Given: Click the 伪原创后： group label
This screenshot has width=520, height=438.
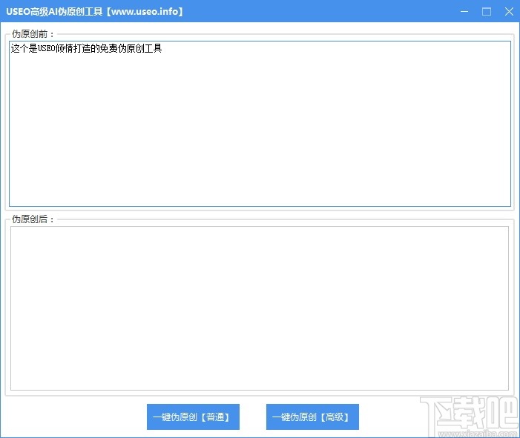Looking at the screenshot, I should point(33,219).
